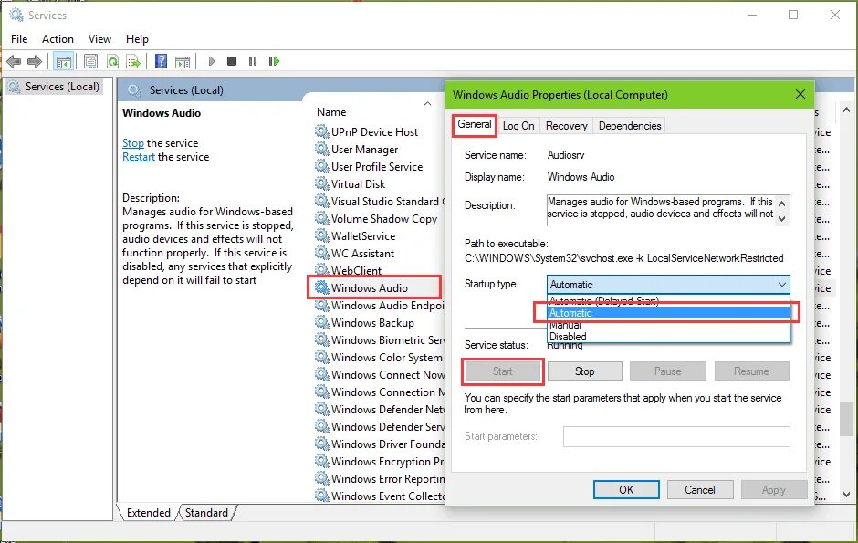Select the User Profile Service row
Image resolution: width=858 pixels, height=543 pixels.
click(x=377, y=166)
